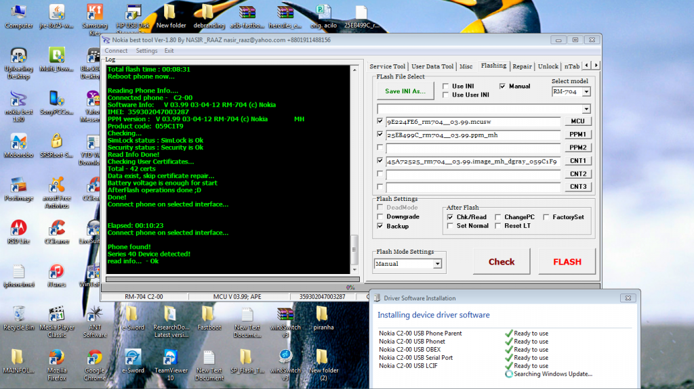Switch to the Repair tab

pos(522,66)
